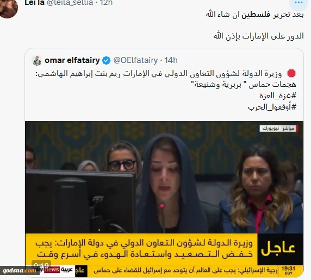This screenshot has height=280, width=311.
Task: Open the 14h quoted tweet timestamp
Action: [171, 60]
